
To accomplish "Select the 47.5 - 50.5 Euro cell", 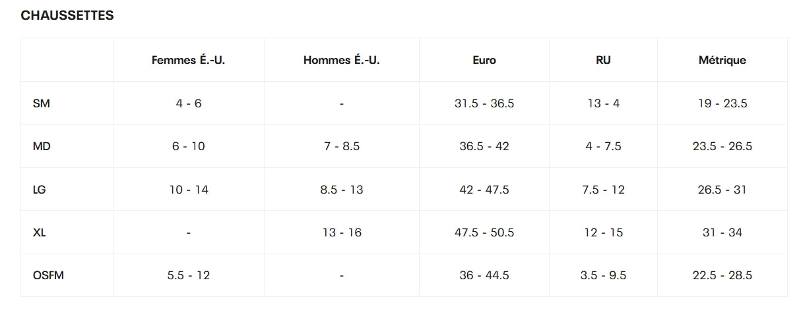I will click(x=484, y=232).
